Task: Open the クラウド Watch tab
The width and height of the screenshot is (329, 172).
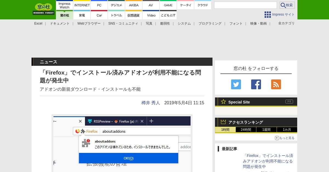Action: coord(203,5)
